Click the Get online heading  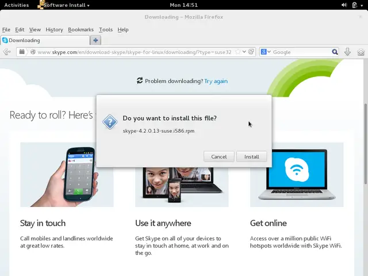click(x=269, y=223)
